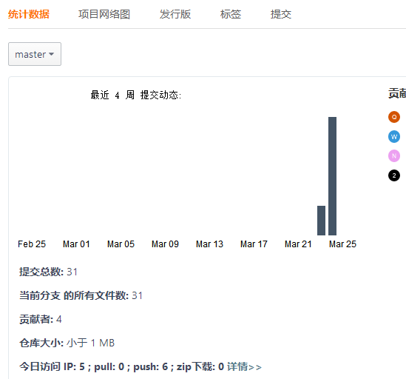Click the pink N contributor avatar
406x379 pixels.
394,155
